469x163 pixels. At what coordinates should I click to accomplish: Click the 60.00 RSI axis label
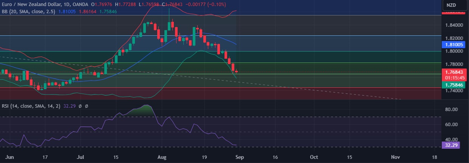tap(452, 125)
